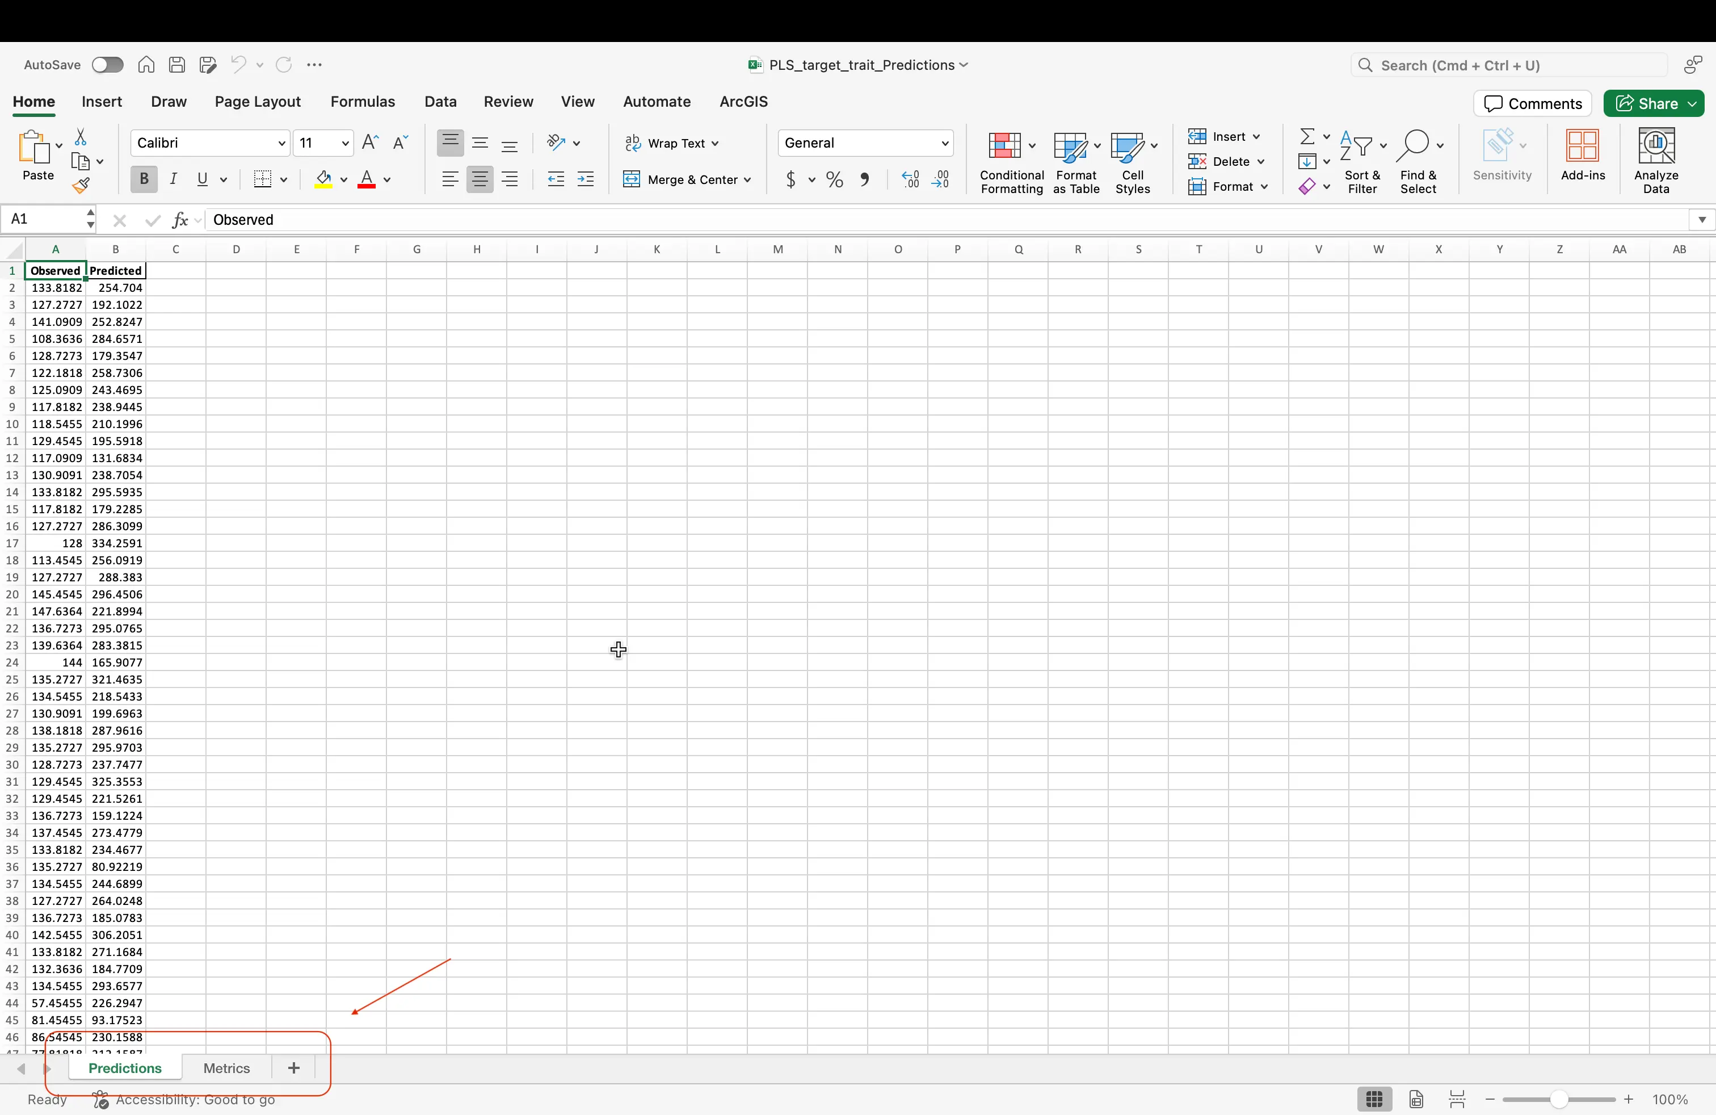
Task: Adjust the zoom slider handle
Action: click(x=1559, y=1100)
